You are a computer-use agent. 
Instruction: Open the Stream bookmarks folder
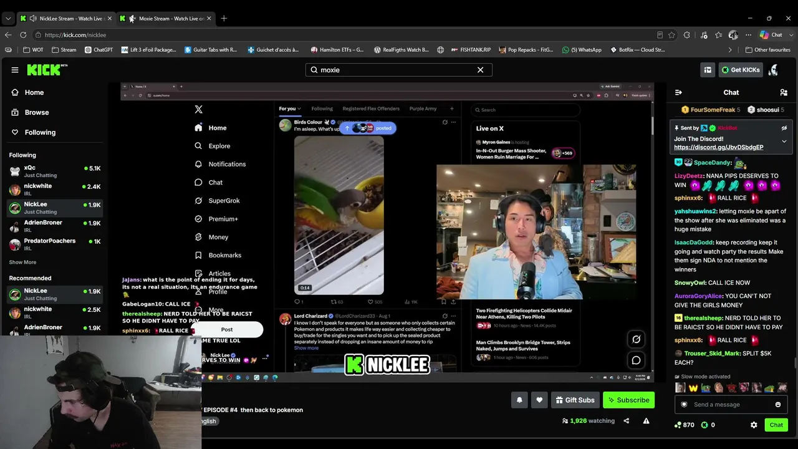click(64, 50)
